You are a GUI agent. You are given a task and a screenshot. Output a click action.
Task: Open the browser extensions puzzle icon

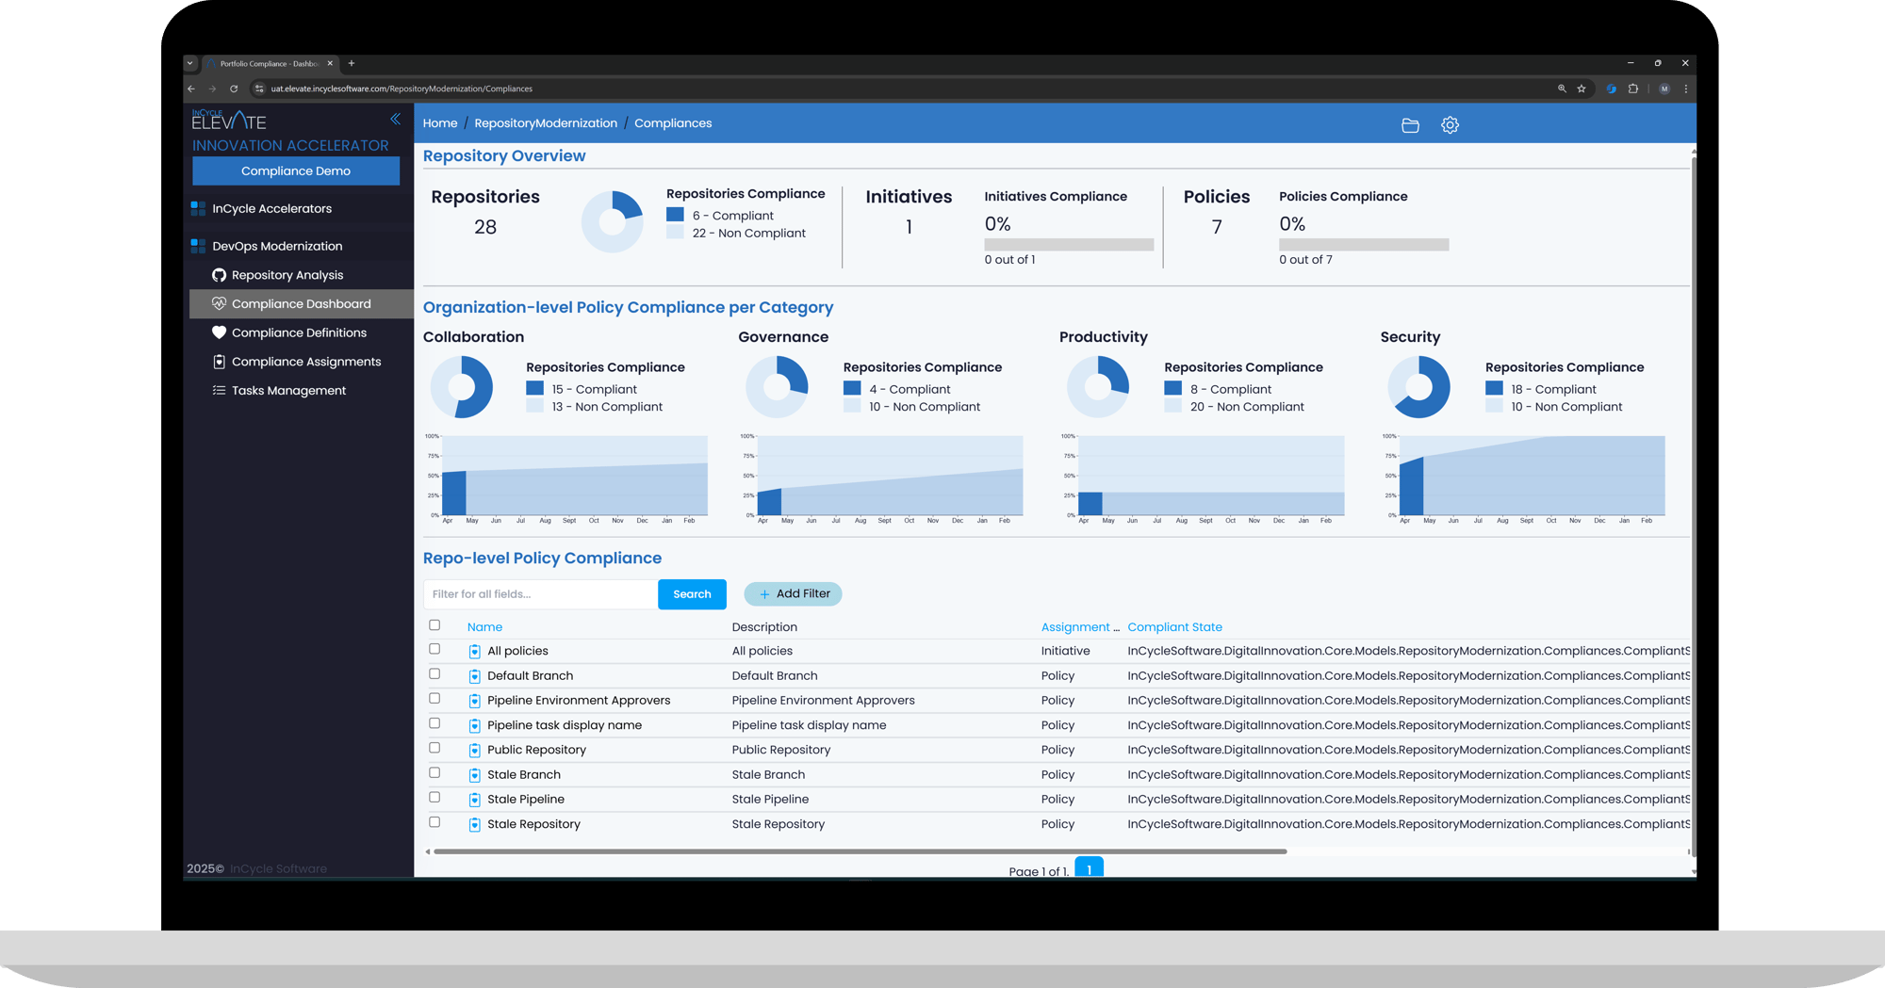(x=1633, y=89)
